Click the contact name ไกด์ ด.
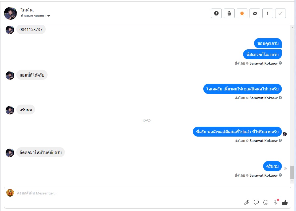The height and width of the screenshot is (211, 296). (27, 10)
